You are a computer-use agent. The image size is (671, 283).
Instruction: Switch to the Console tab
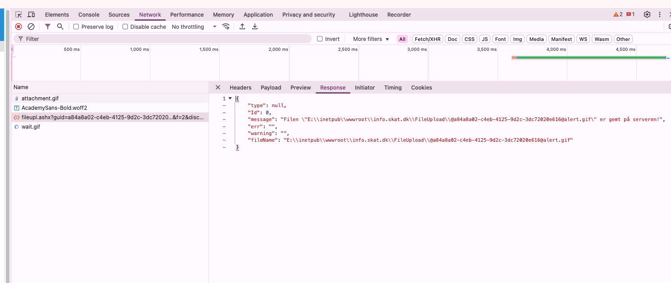[89, 14]
